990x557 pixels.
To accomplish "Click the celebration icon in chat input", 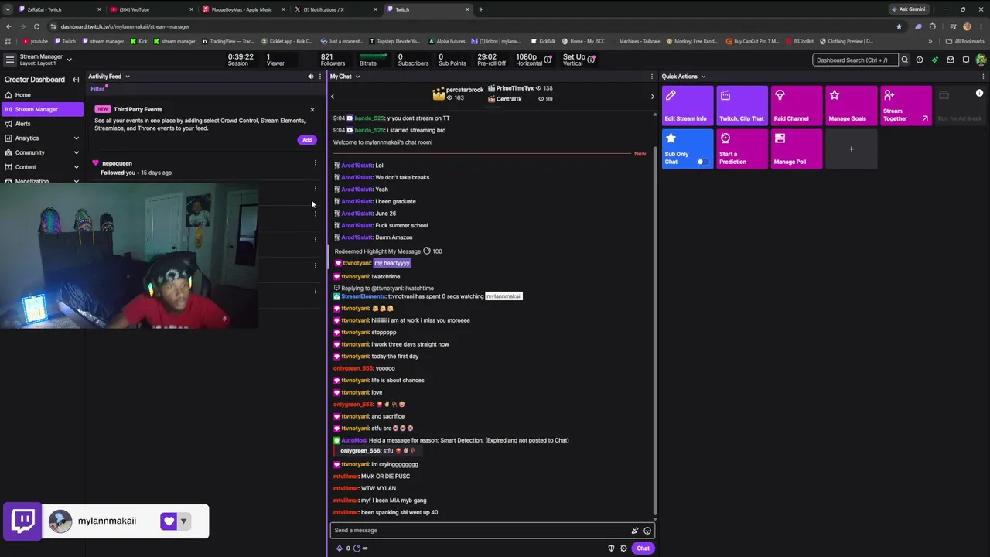I will tap(635, 531).
